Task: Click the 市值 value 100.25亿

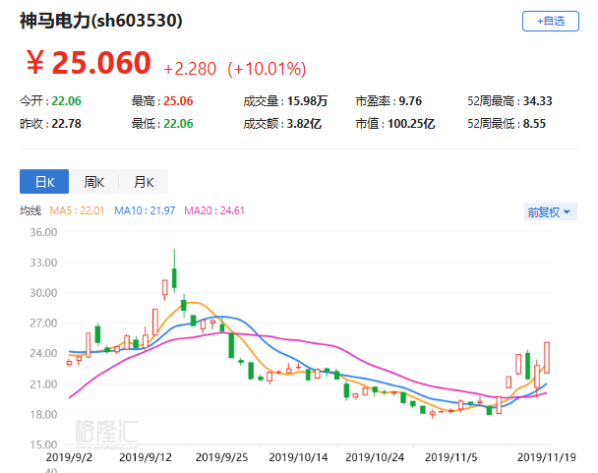Action: click(x=411, y=124)
